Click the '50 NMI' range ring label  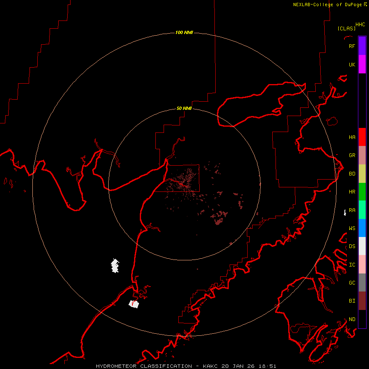pyautogui.click(x=184, y=108)
